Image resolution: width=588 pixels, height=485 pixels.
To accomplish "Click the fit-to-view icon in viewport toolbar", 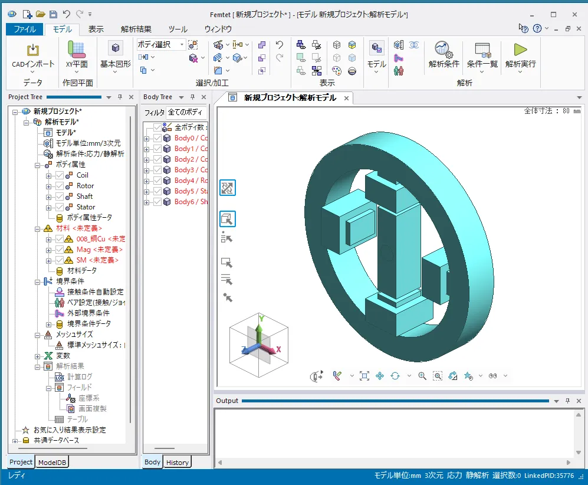I will (x=364, y=376).
